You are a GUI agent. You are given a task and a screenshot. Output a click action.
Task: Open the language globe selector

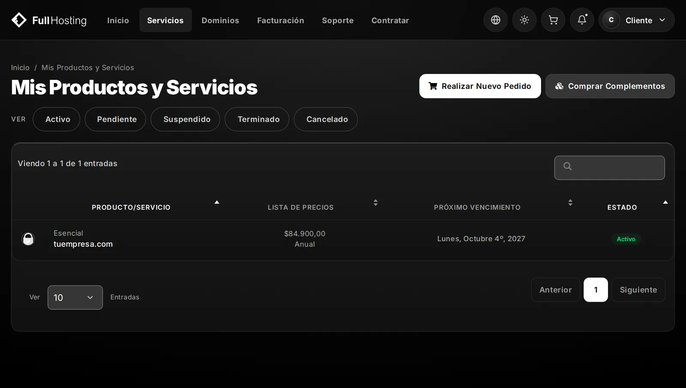496,20
